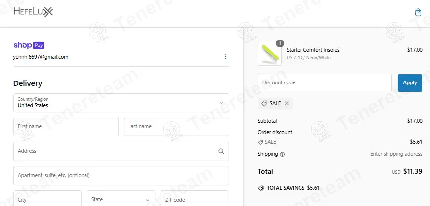Open the shopping bag cart icon
This screenshot has height=206, width=430.
point(418,13)
